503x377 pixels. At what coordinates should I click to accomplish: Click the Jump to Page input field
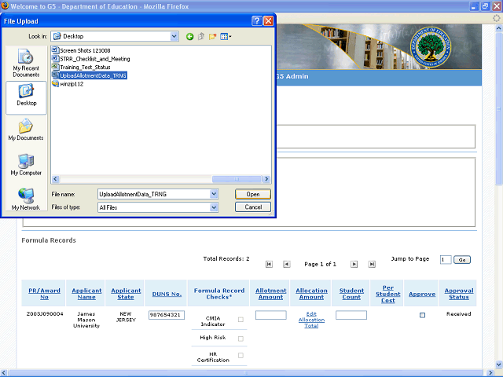click(446, 260)
